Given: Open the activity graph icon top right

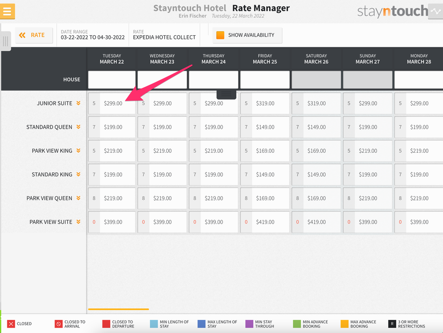Looking at the screenshot, I should [x=435, y=11].
